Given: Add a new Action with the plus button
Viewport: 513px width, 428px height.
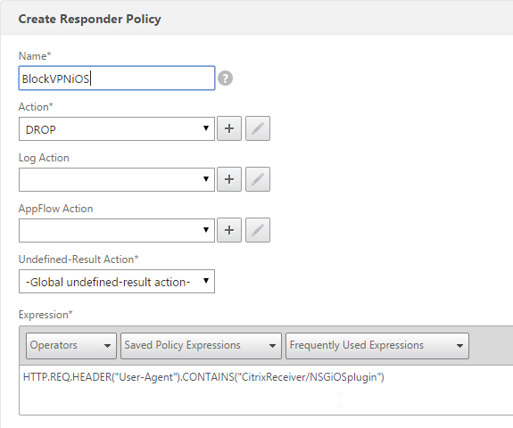Looking at the screenshot, I should click(229, 128).
